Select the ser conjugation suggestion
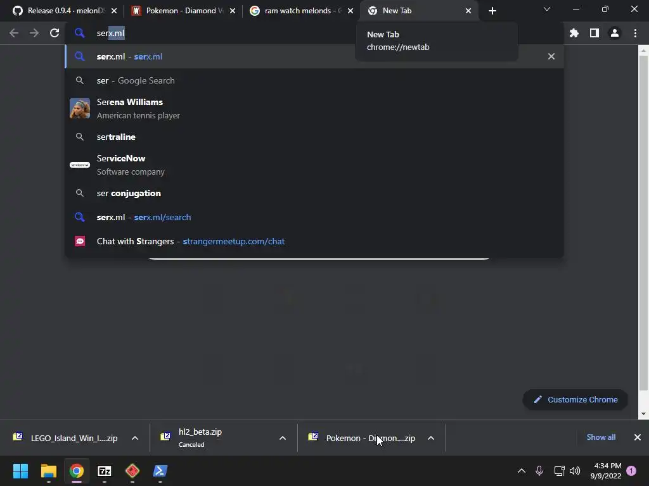Image resolution: width=649 pixels, height=486 pixels. click(314, 193)
